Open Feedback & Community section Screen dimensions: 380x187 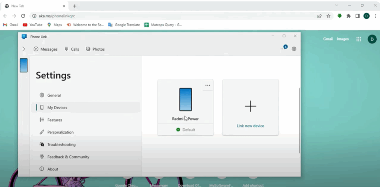coord(85,157)
